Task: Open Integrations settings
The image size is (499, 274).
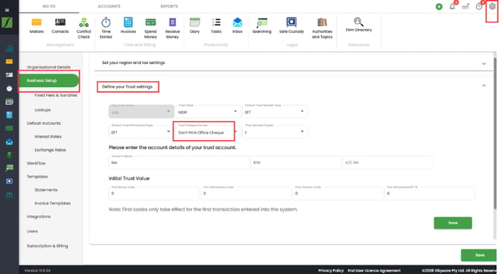Action: (39, 217)
